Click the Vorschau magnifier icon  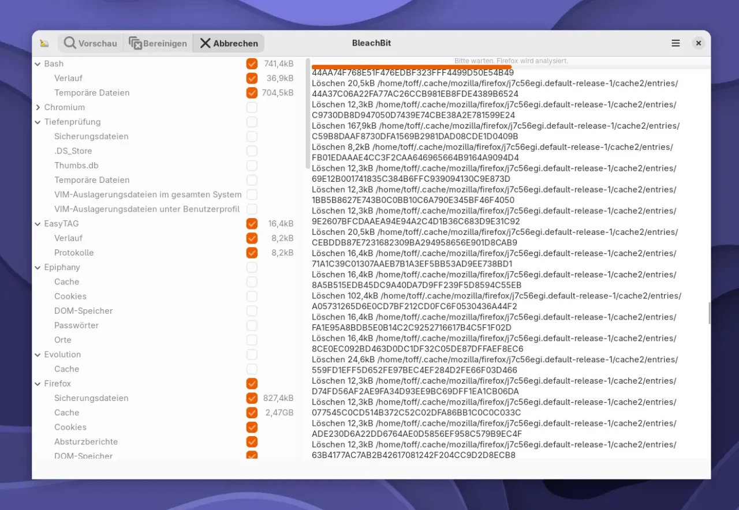click(70, 43)
